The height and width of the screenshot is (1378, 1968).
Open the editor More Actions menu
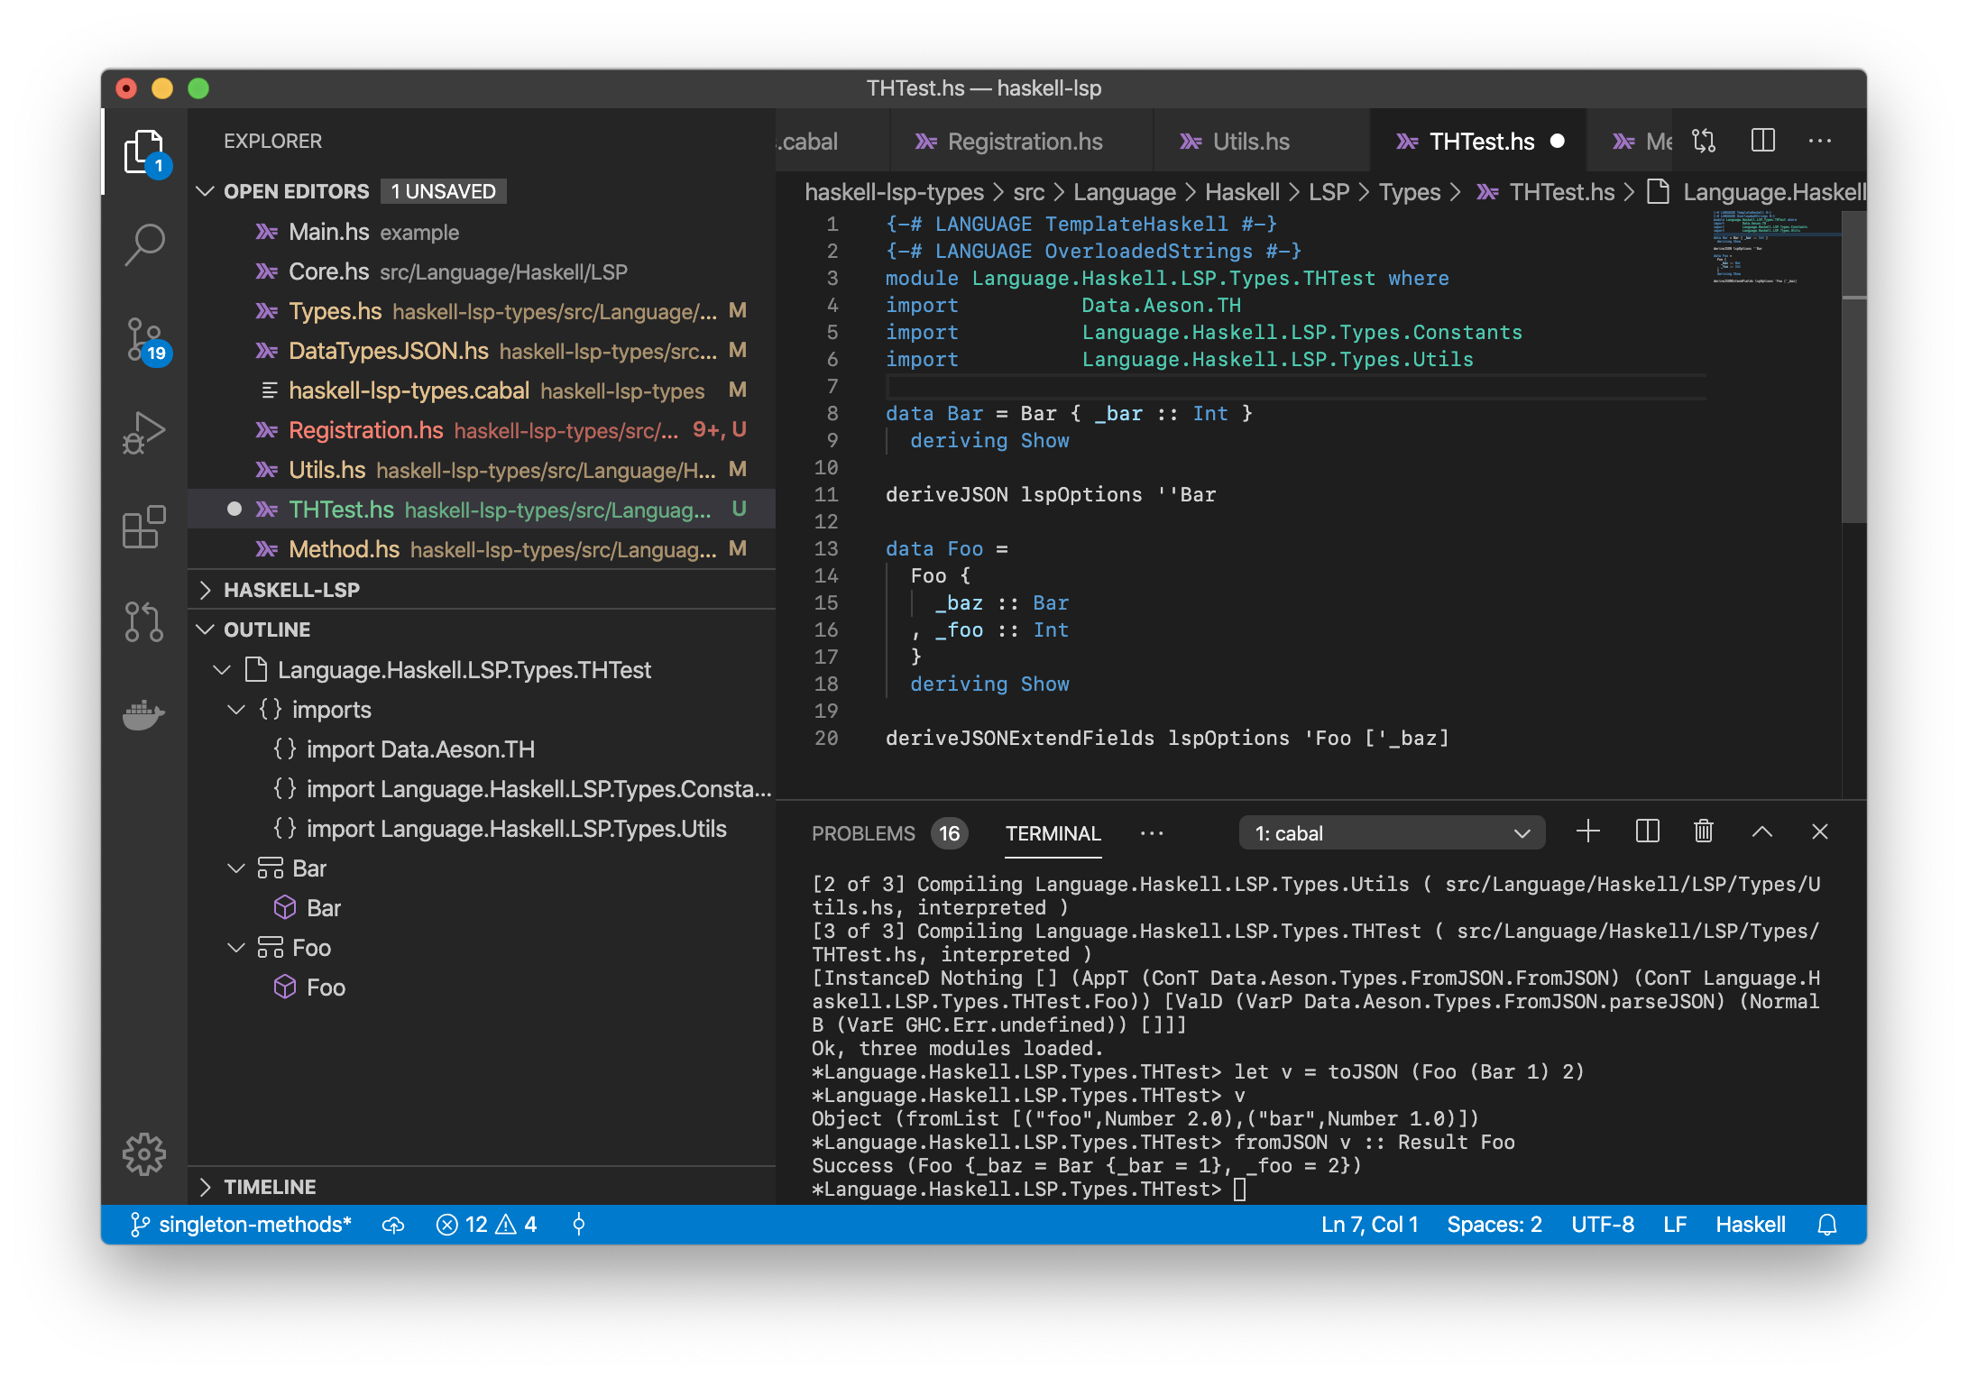(x=1820, y=141)
